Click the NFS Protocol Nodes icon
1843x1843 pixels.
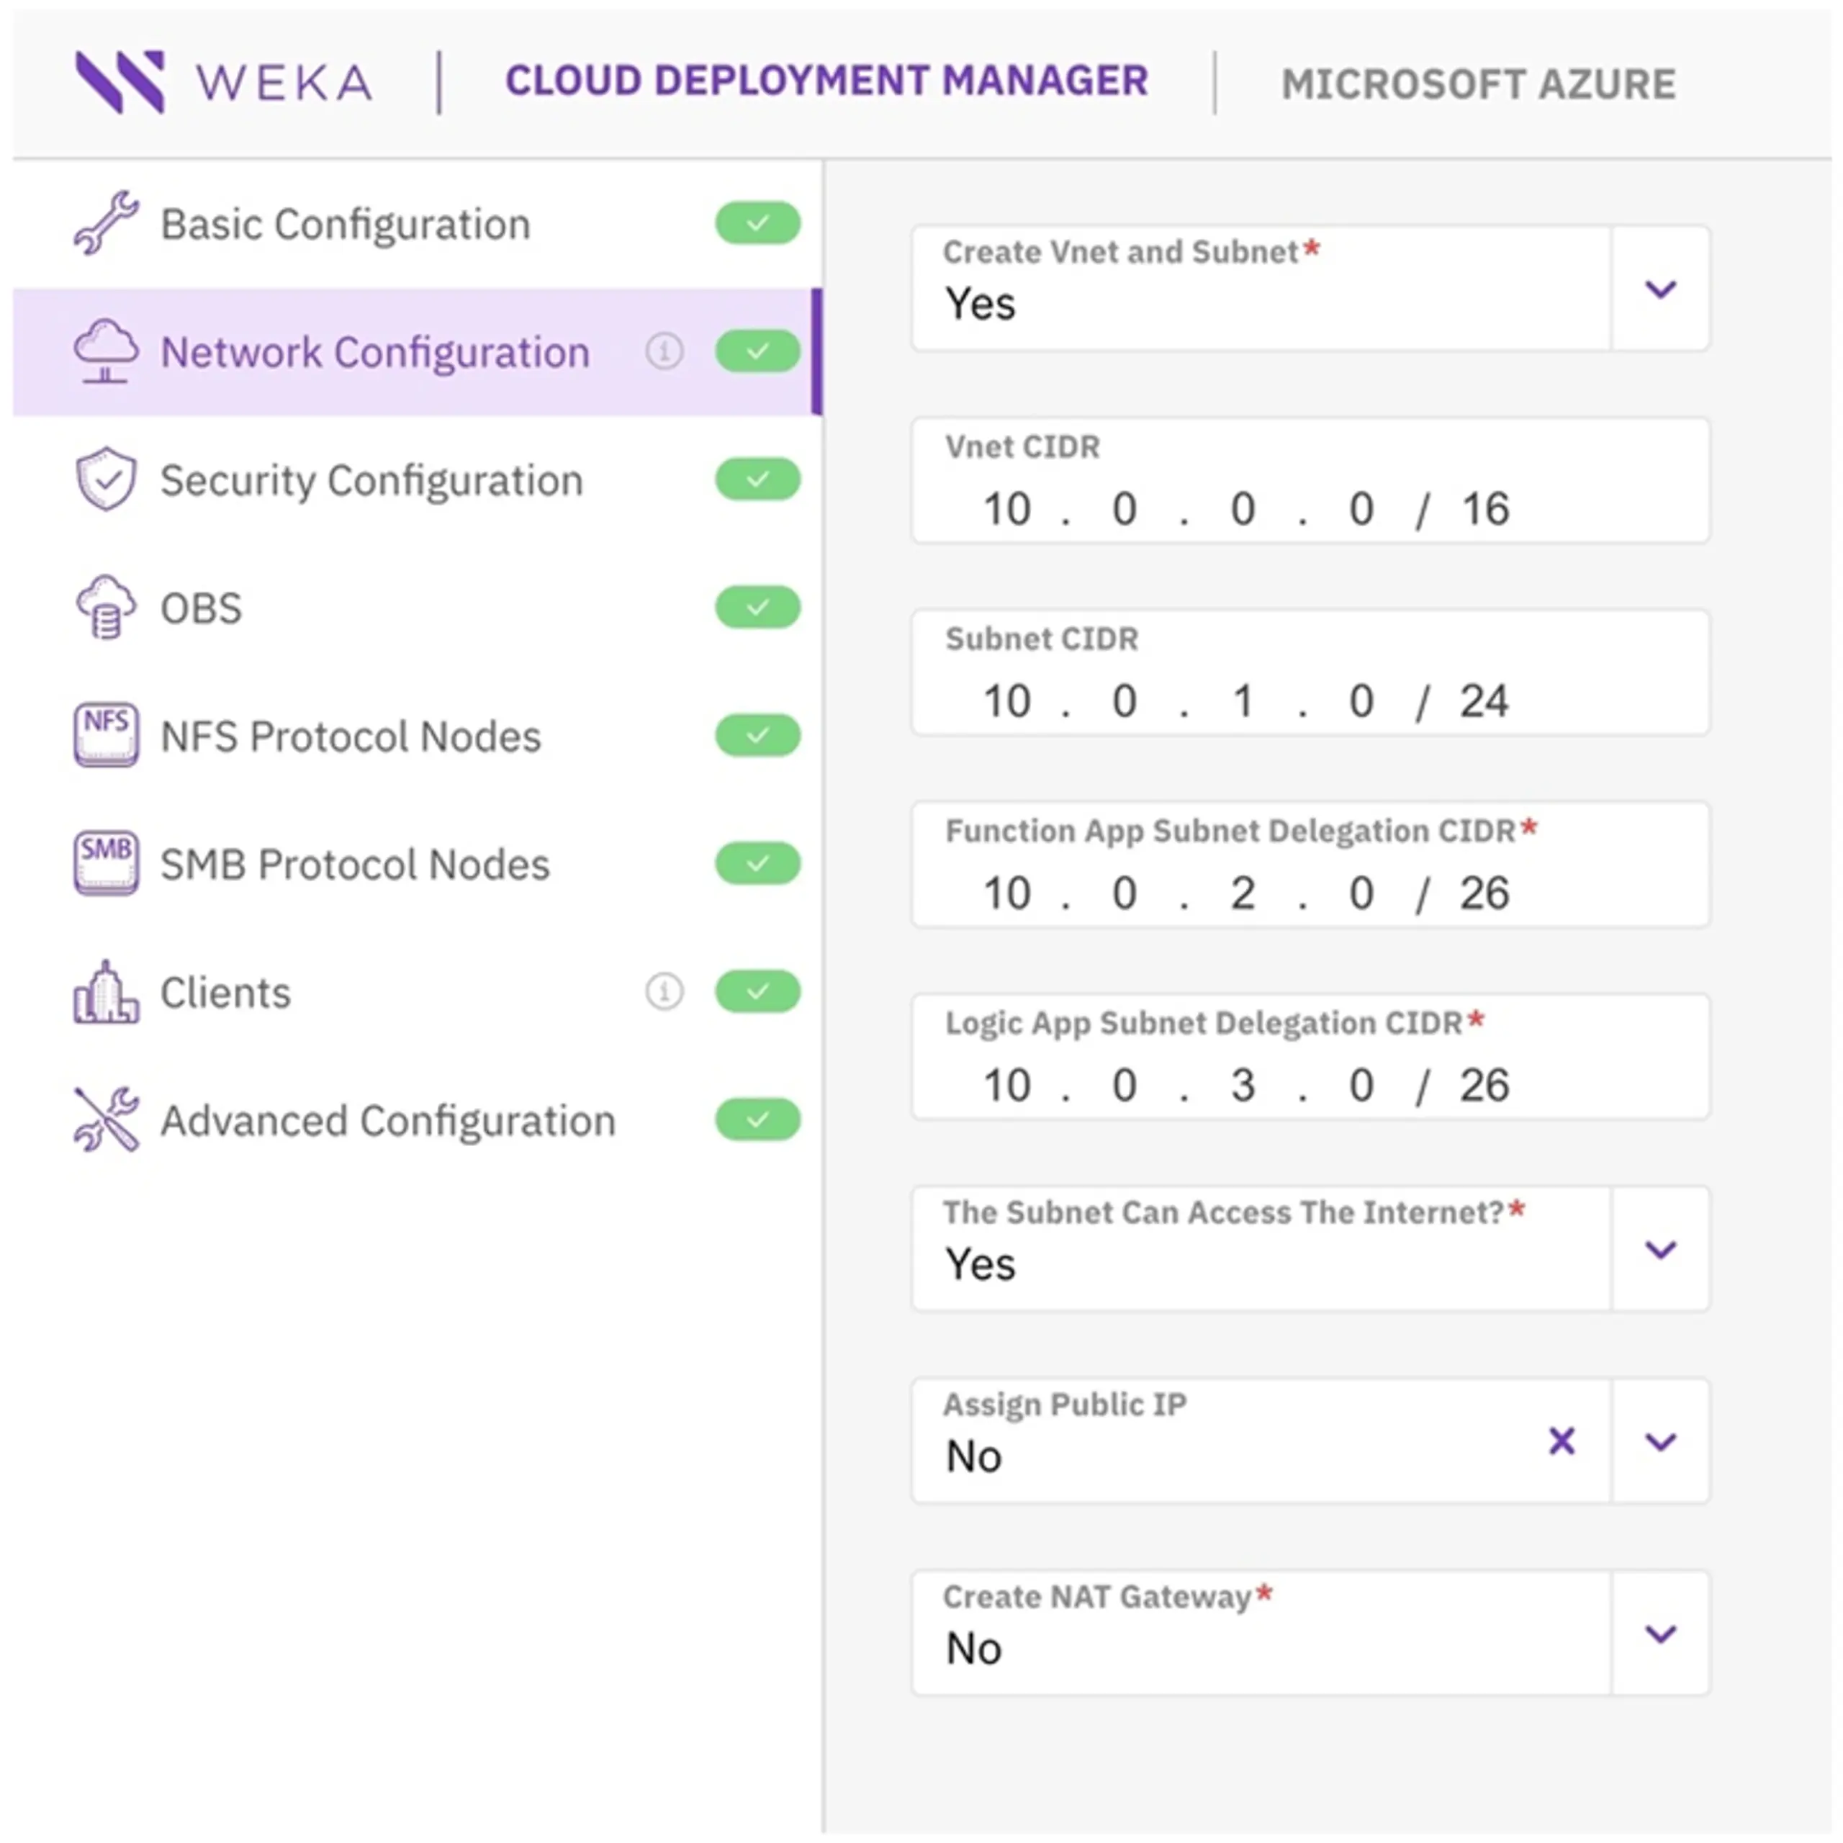pos(106,734)
